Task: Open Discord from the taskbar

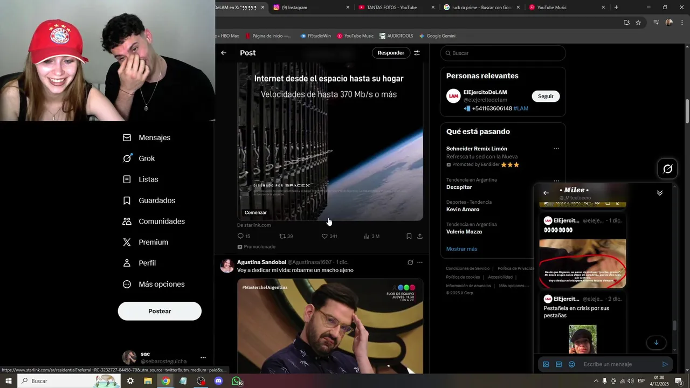Action: point(218,381)
